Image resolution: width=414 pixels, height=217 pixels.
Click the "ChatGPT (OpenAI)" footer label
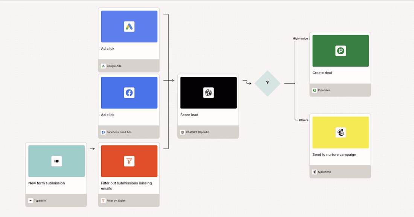pyautogui.click(x=198, y=132)
